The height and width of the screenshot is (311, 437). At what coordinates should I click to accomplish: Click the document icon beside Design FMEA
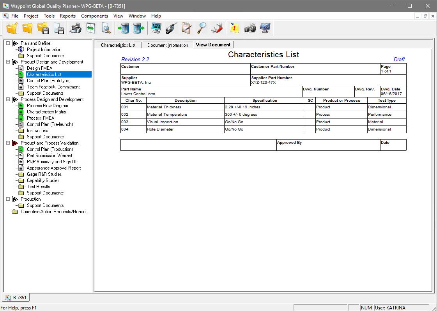pos(21,68)
